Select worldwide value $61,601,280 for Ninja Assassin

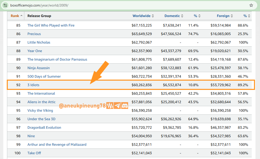pos(142,68)
